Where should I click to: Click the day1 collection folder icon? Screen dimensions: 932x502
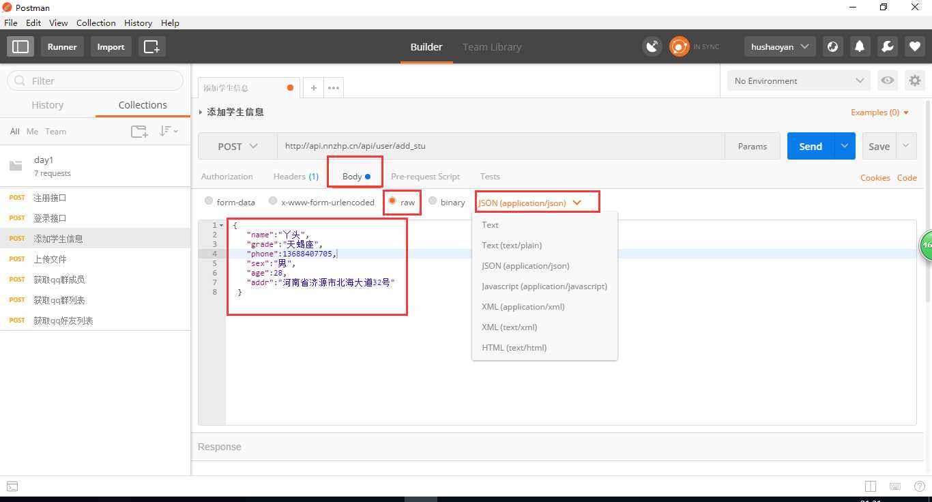[16, 166]
